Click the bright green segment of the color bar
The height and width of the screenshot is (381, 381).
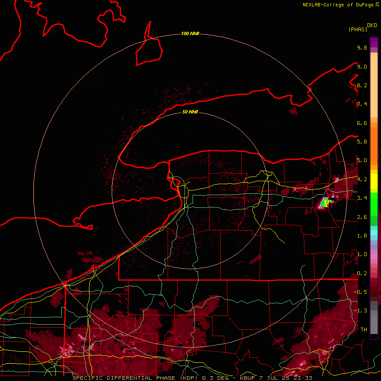coord(374,204)
